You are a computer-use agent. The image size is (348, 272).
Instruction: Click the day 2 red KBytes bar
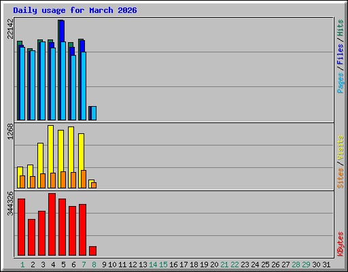pyautogui.click(x=31, y=237)
